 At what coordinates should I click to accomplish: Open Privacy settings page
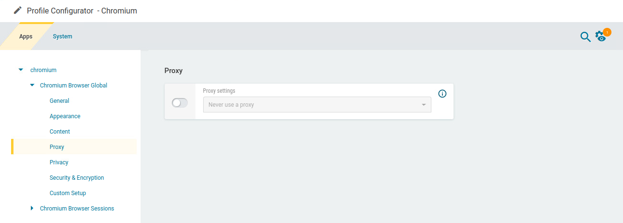click(x=59, y=162)
